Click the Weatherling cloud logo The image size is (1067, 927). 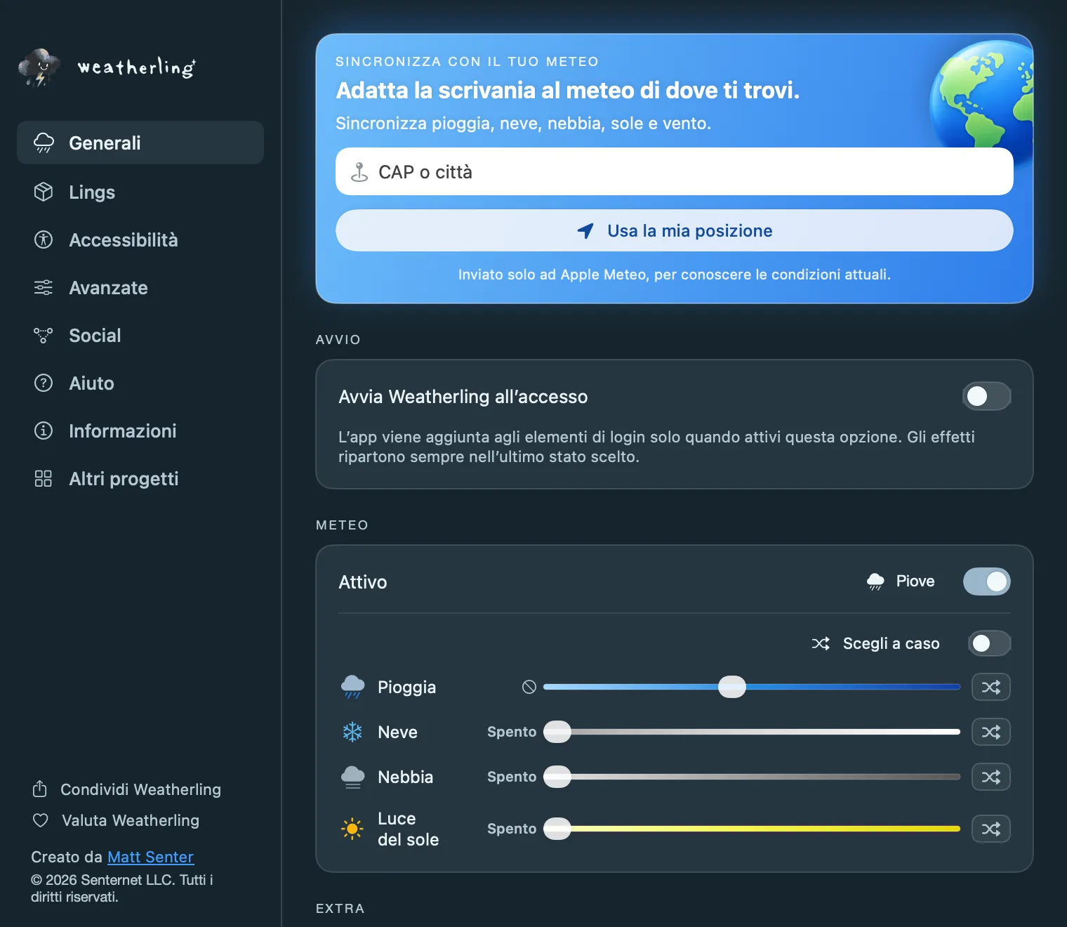[39, 67]
